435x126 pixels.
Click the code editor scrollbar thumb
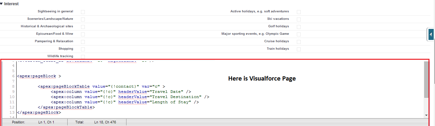pos(426,79)
